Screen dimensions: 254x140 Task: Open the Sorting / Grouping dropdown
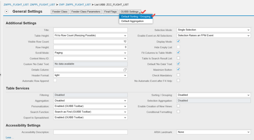(x=213, y=95)
